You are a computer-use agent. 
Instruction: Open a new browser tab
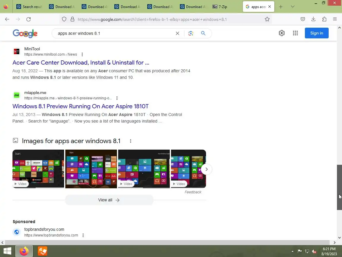tap(281, 7)
